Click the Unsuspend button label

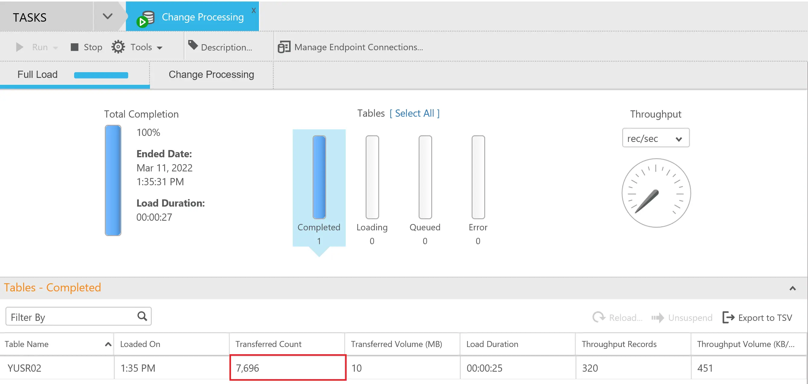click(x=690, y=318)
